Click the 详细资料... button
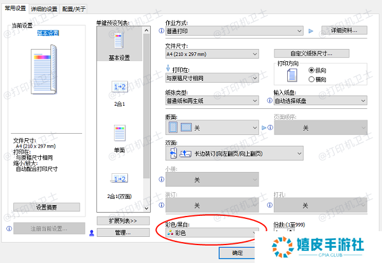This screenshot has width=382, height=263. tap(344, 31)
